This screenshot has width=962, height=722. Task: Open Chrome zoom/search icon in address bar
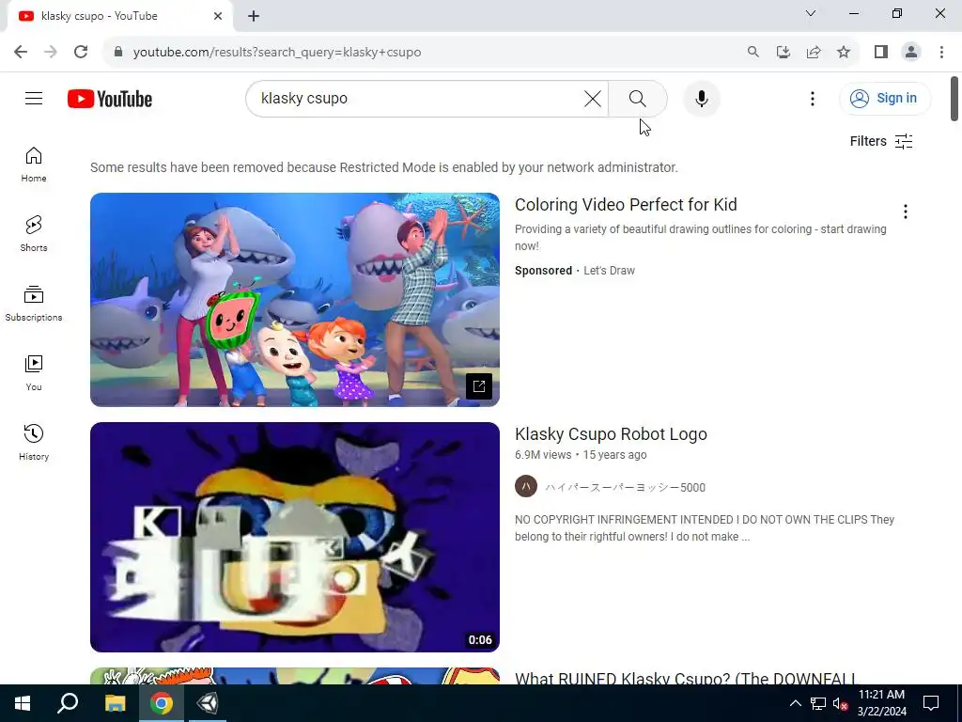coord(753,52)
